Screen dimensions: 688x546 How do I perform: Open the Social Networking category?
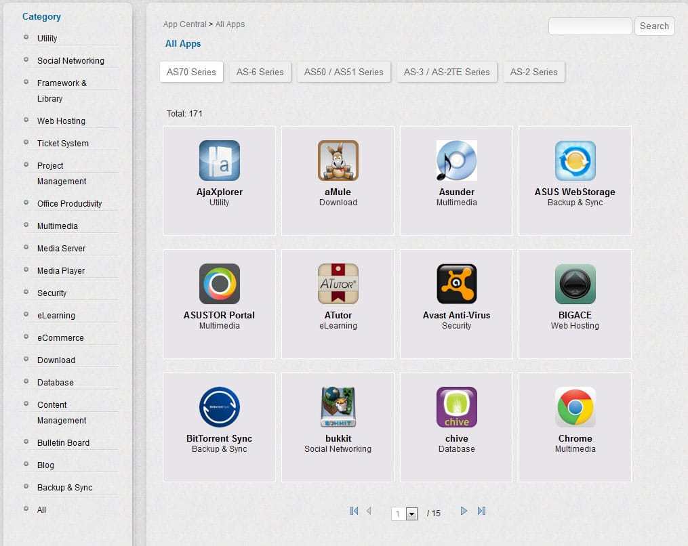70,60
